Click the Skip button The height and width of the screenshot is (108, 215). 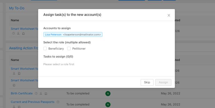pos(147,82)
